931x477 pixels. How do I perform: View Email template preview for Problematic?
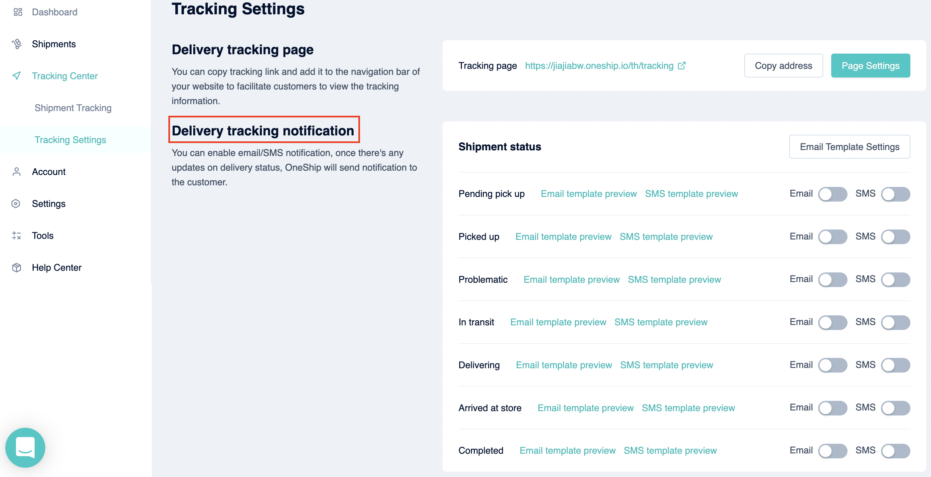point(571,279)
